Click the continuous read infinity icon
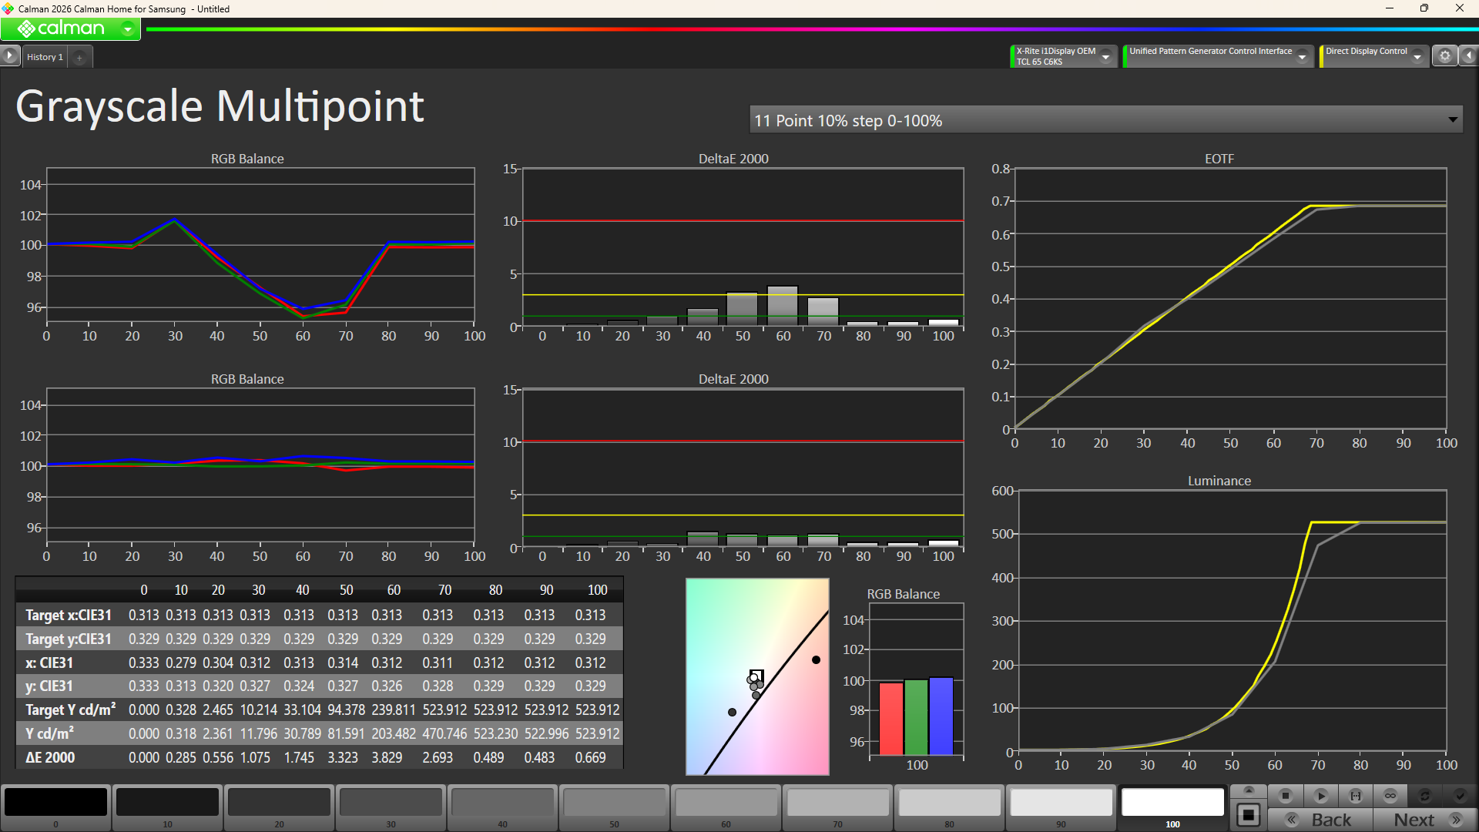The width and height of the screenshot is (1479, 832). [x=1390, y=796]
